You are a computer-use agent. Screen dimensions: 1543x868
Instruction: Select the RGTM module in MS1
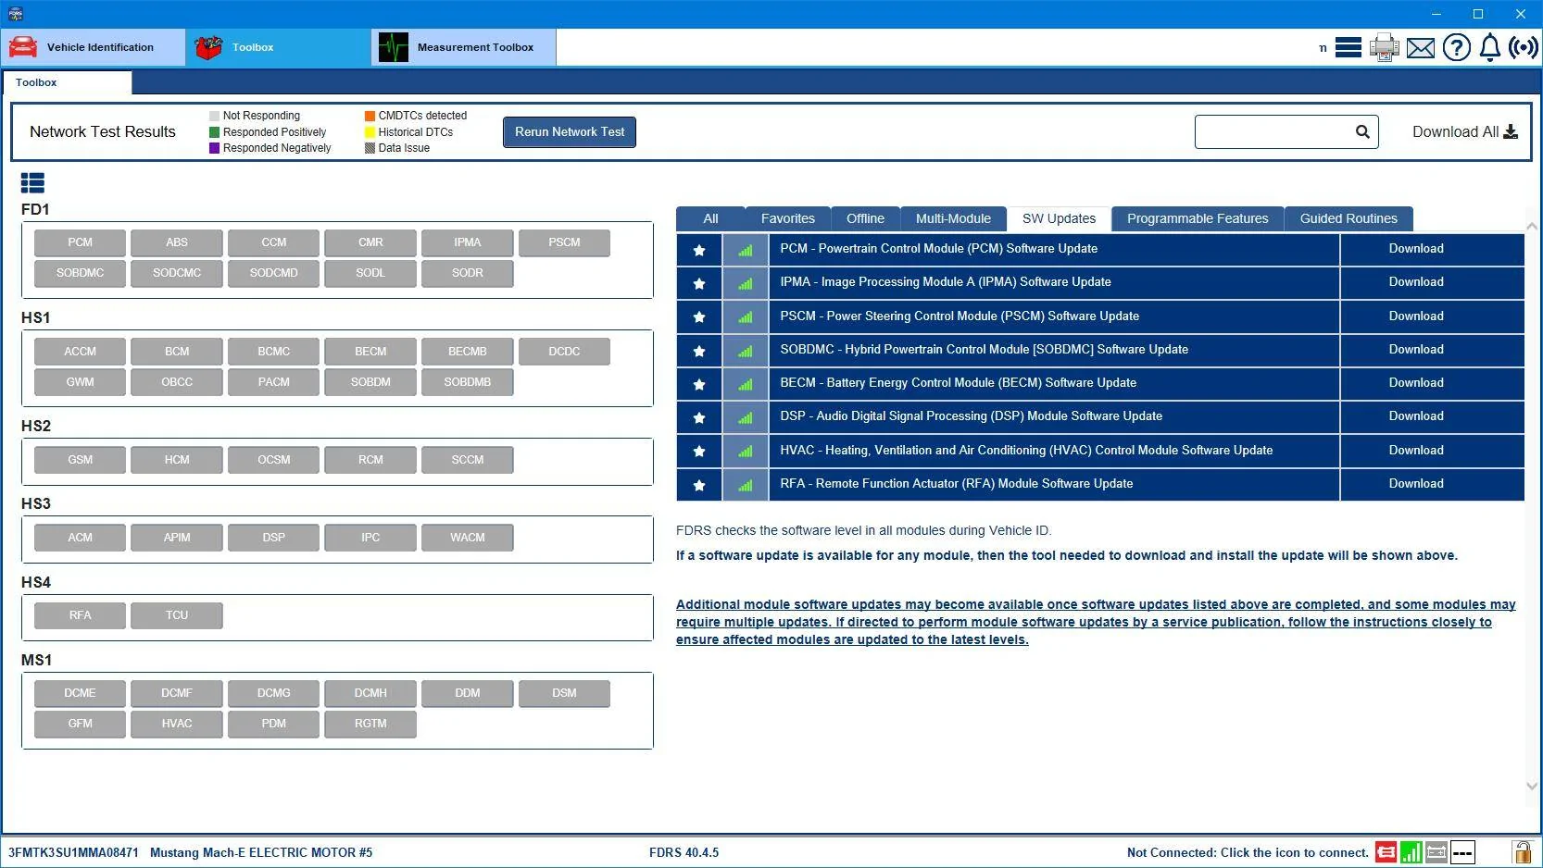pyautogui.click(x=370, y=724)
